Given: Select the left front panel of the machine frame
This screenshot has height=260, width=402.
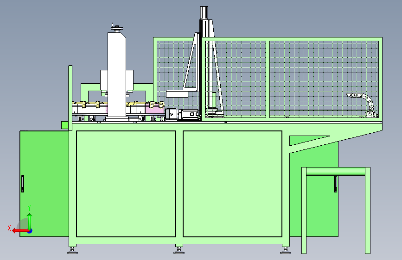Looking at the screenshot, I should [126, 184].
